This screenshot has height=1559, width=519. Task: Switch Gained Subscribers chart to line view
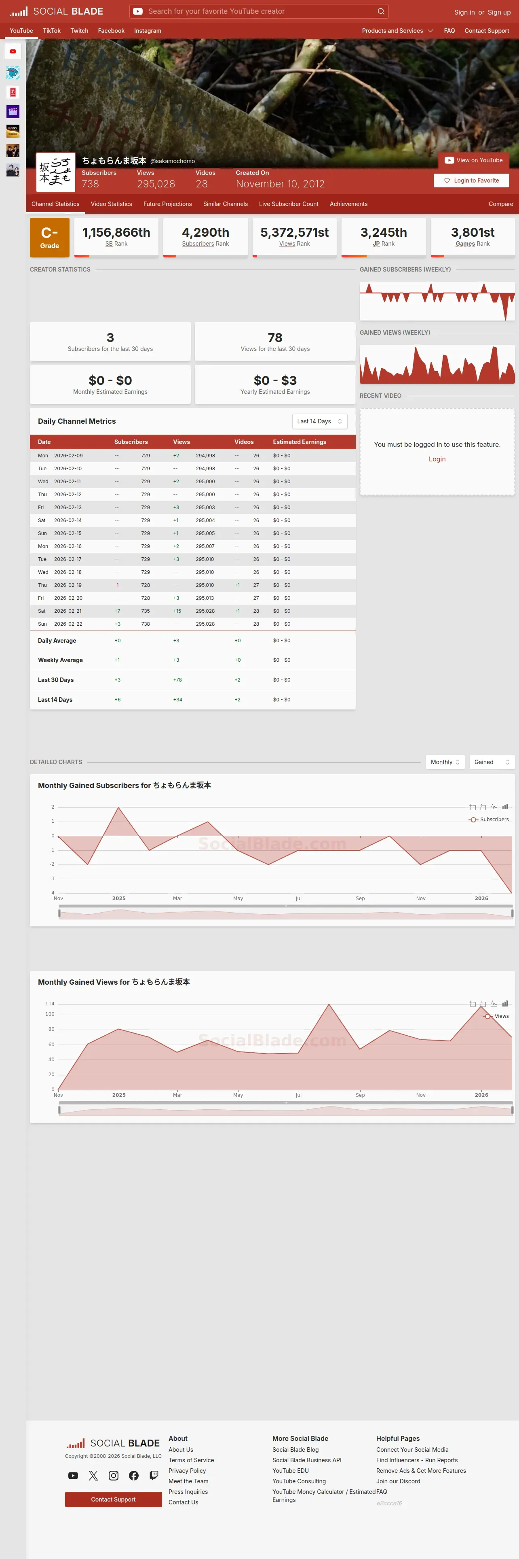(494, 807)
